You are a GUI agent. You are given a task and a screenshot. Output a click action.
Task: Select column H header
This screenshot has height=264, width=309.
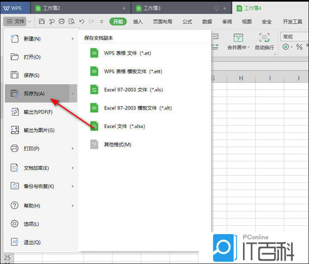[x=241, y=78]
